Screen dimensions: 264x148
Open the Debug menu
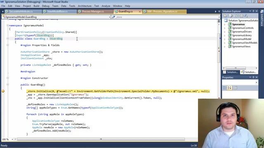click(x=45, y=6)
